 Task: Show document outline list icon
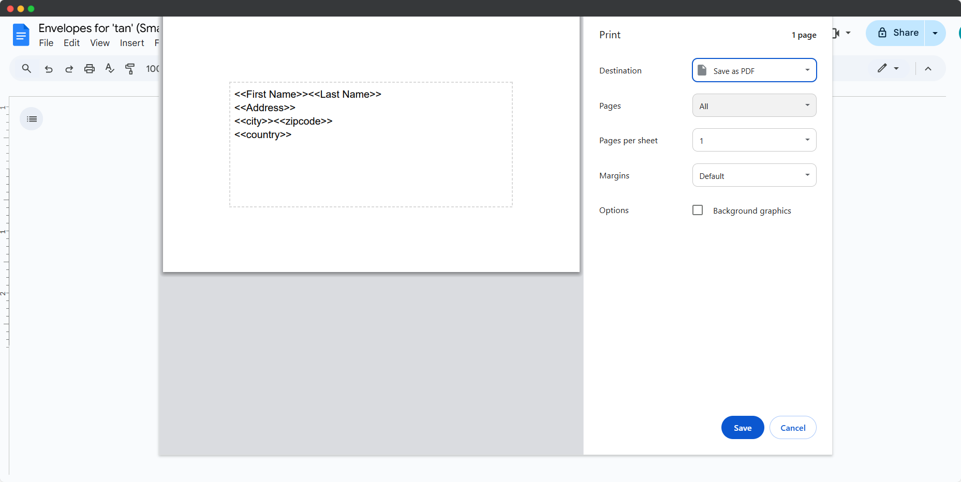32,119
